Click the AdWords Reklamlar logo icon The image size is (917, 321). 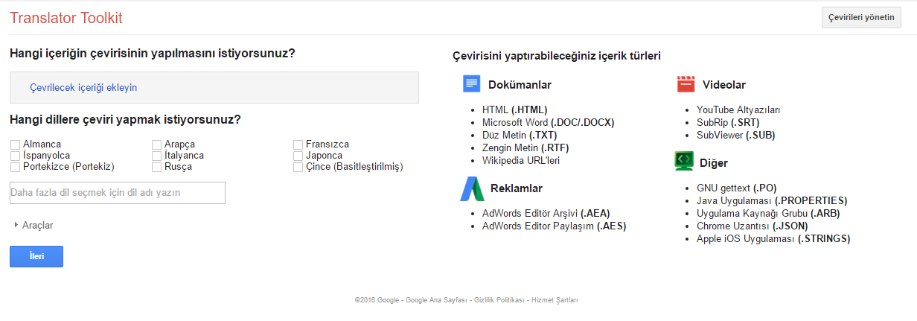[472, 188]
